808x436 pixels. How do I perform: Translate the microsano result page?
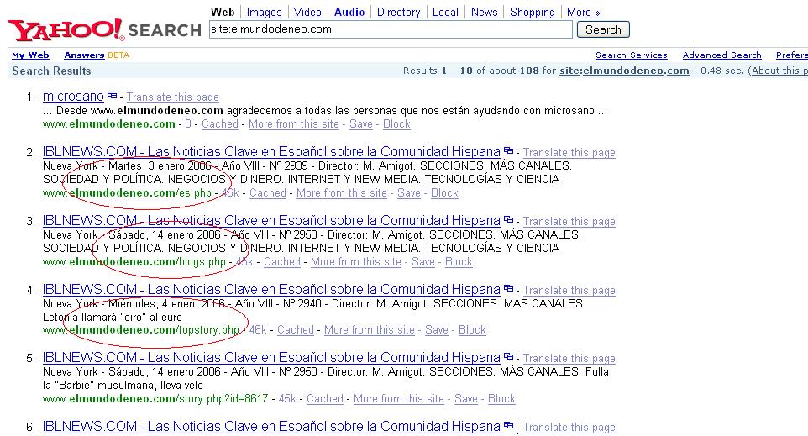click(173, 97)
